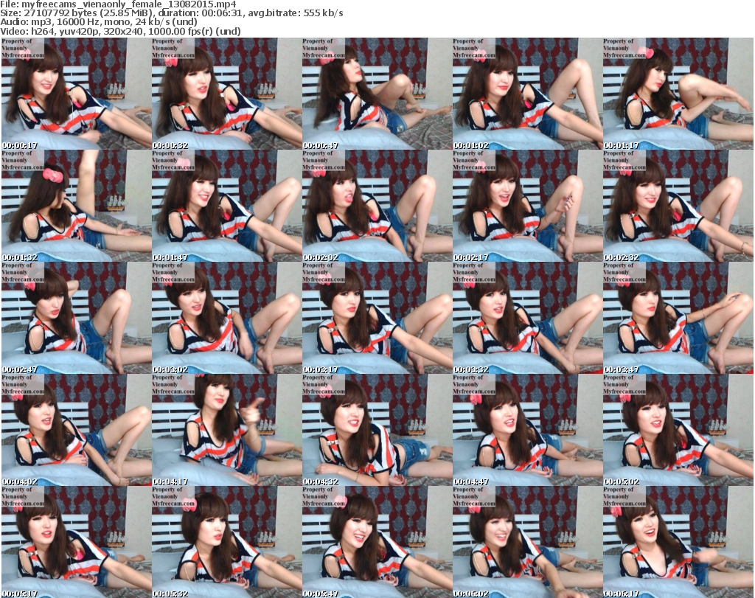The width and height of the screenshot is (755, 598).
Task: Click the thumbnail timestamped 00:05:47
Action: [x=377, y=542]
